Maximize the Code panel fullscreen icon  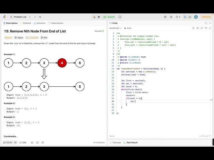click(206, 23)
